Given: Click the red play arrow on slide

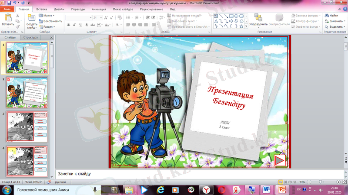Looking at the screenshot, I should [280, 160].
